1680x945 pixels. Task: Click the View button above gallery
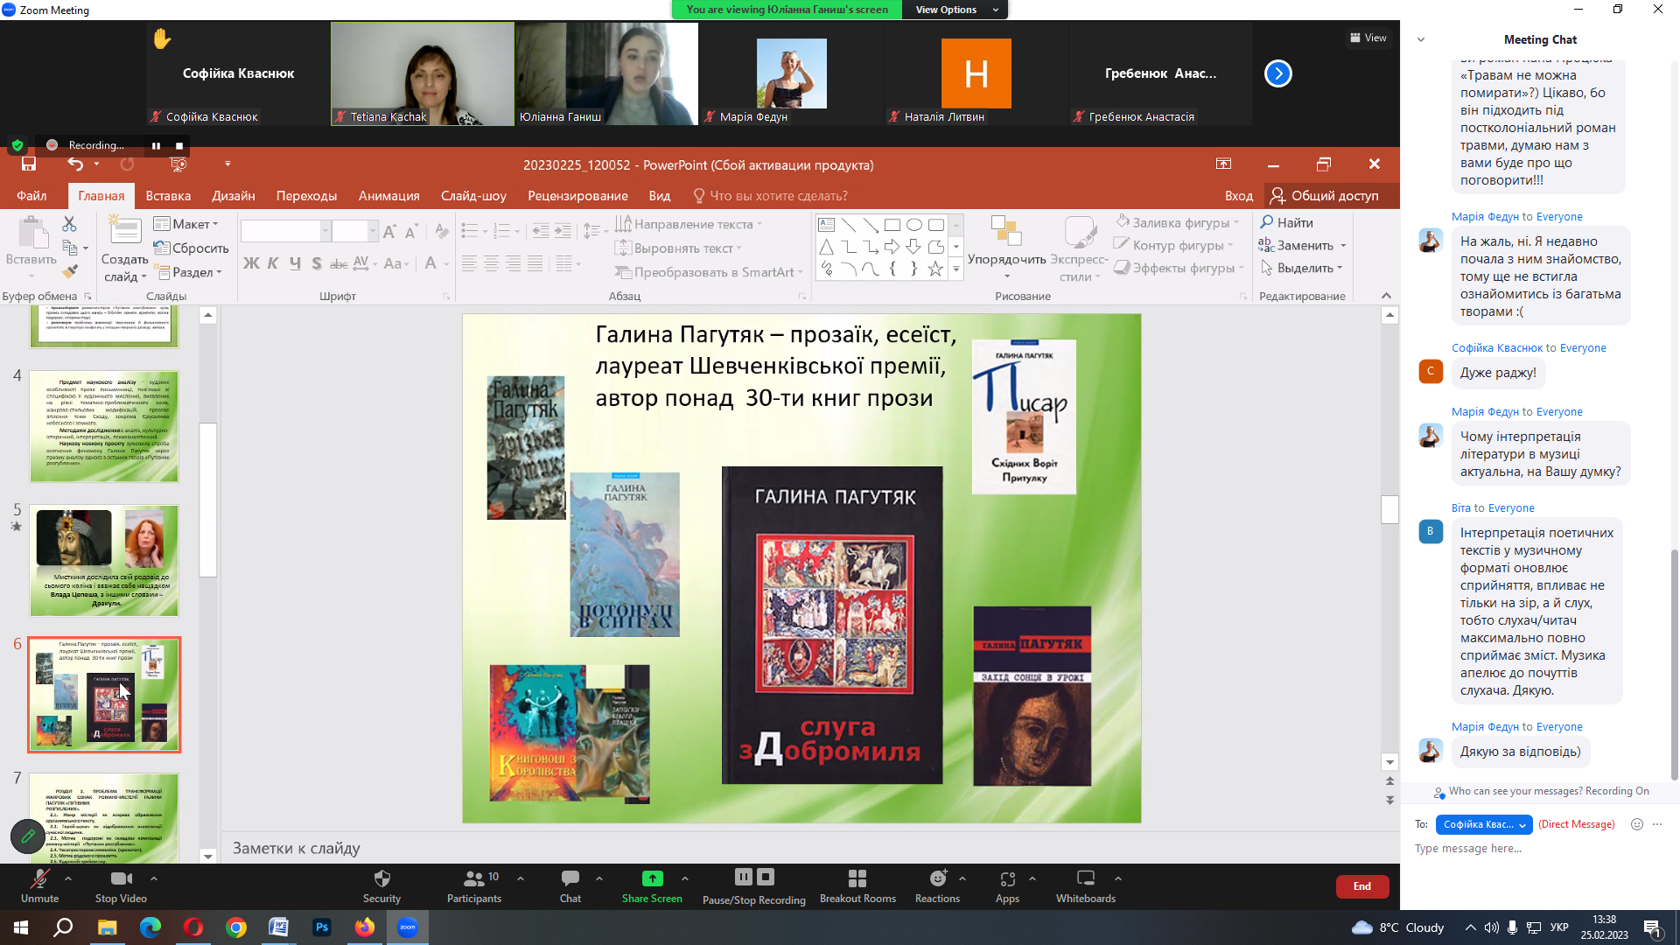pos(1368,38)
